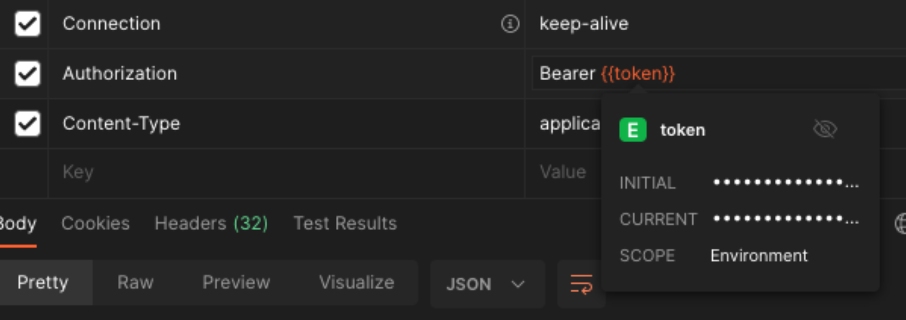Disable the Authorization header checkbox
This screenshot has width=906, height=320.
tap(27, 74)
